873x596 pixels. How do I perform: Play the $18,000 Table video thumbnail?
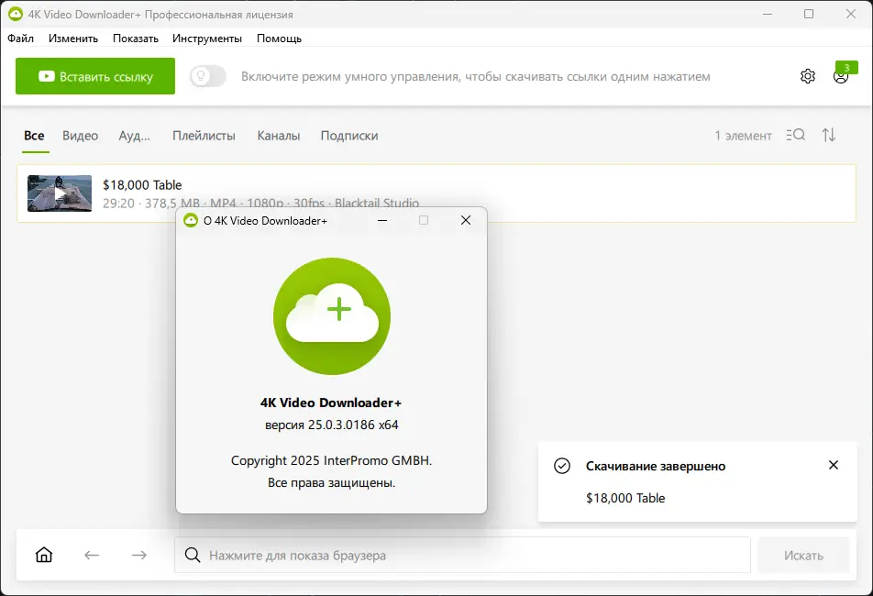click(60, 193)
